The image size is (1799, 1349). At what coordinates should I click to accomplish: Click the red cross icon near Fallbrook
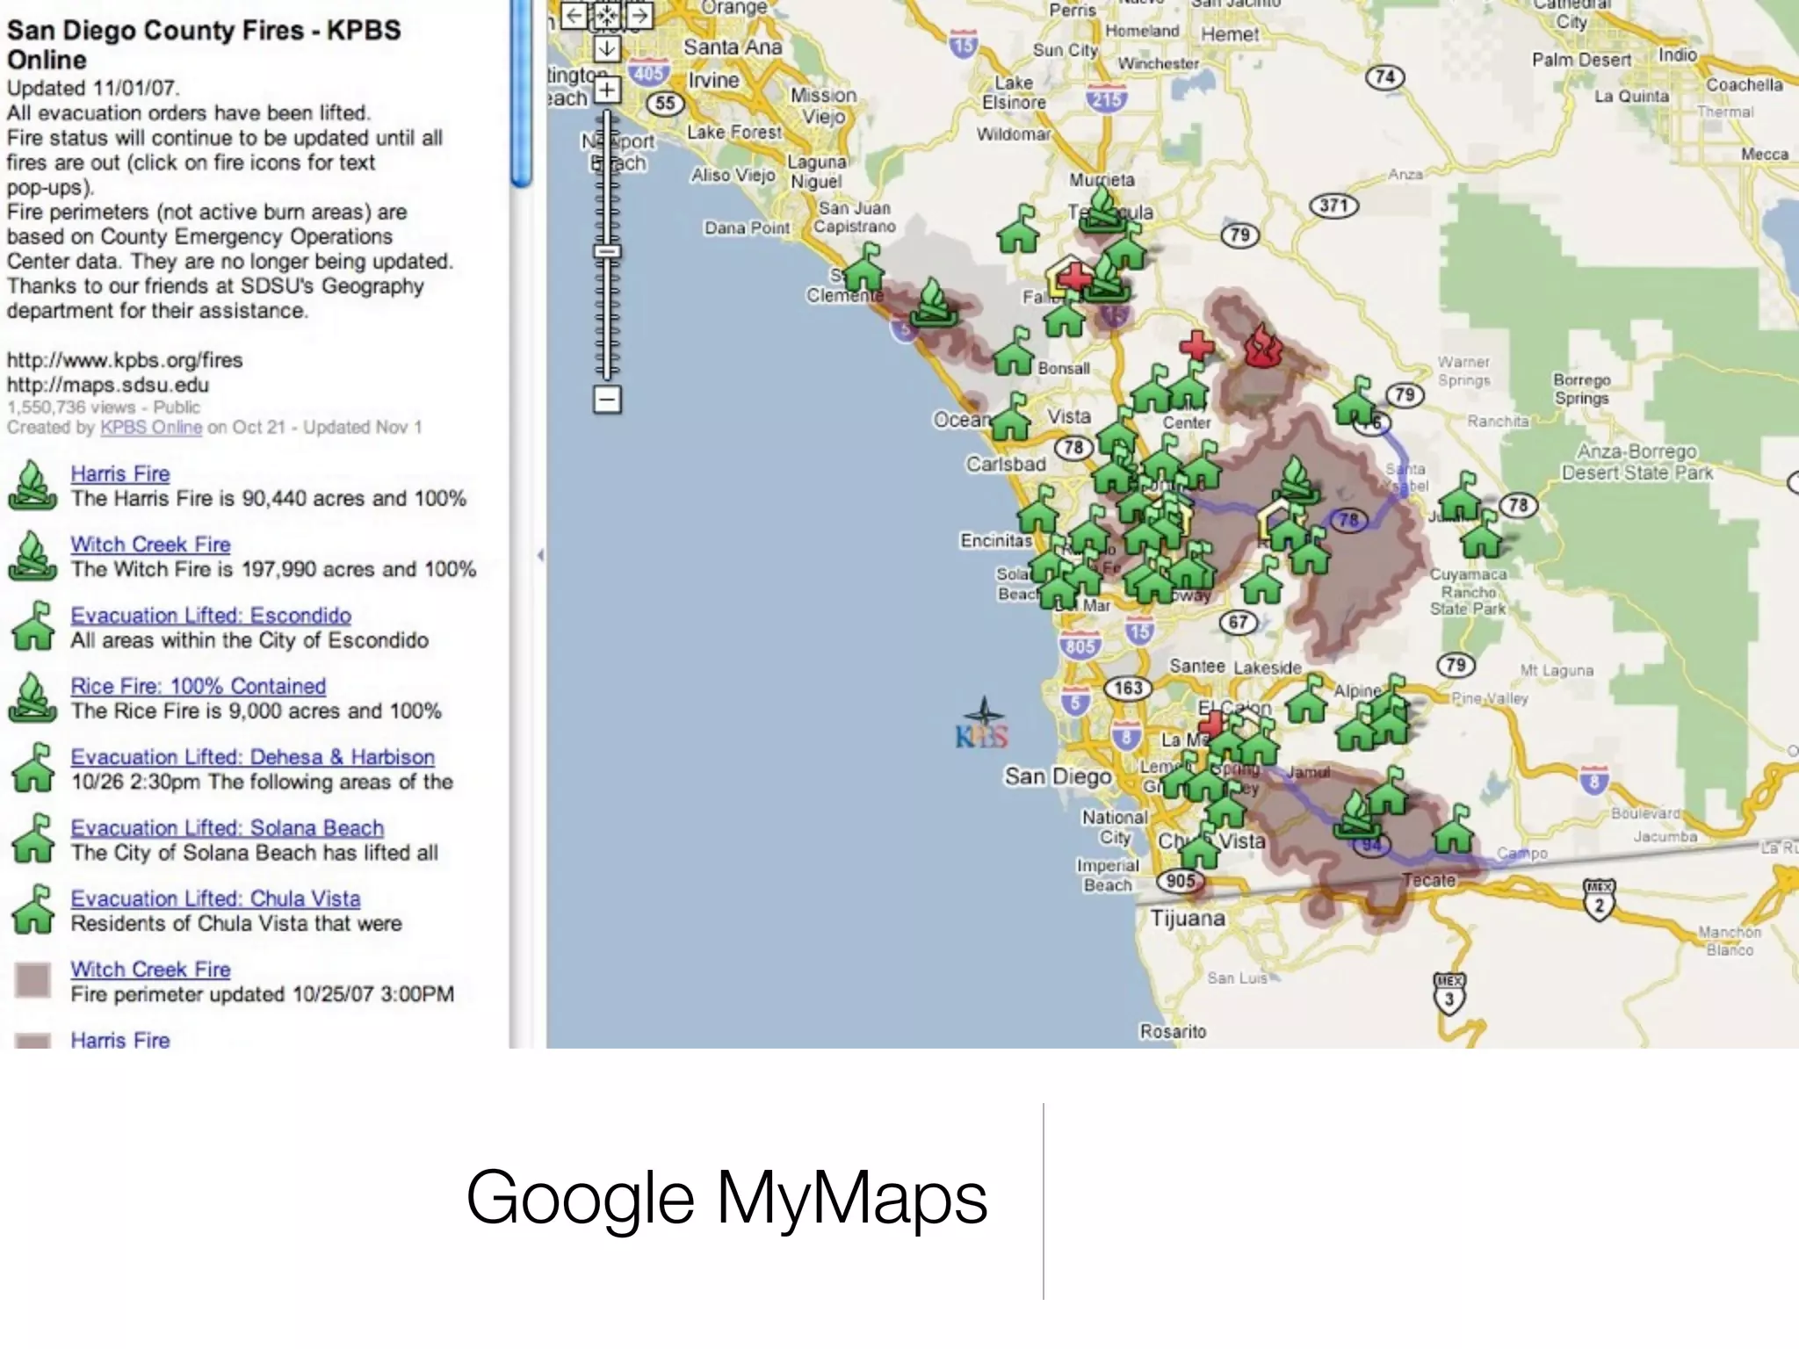pyautogui.click(x=1073, y=279)
